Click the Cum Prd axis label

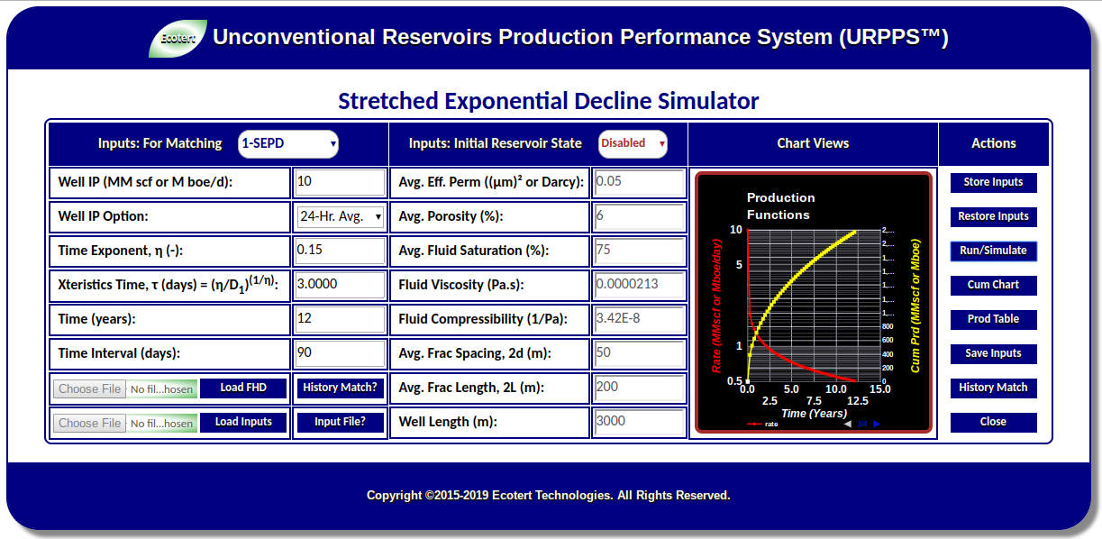(915, 306)
